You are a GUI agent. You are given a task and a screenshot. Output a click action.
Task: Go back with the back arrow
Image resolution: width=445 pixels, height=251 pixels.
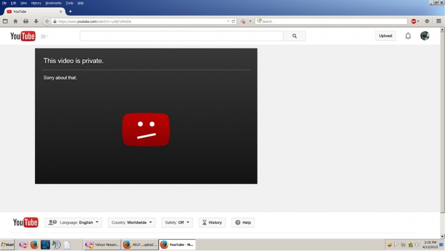[x=47, y=21]
